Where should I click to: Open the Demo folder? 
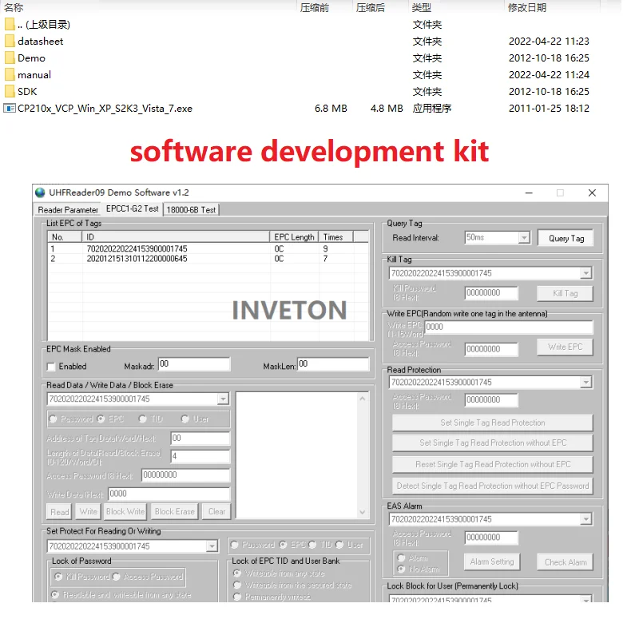30,58
